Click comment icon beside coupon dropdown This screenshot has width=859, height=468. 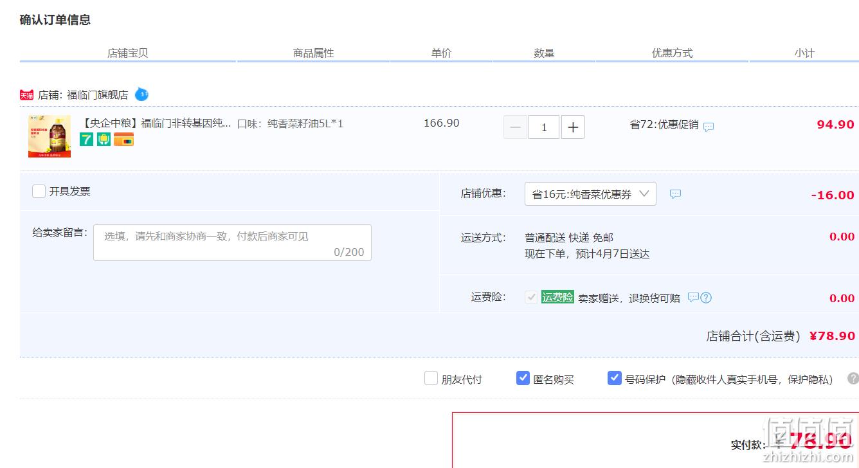click(675, 194)
